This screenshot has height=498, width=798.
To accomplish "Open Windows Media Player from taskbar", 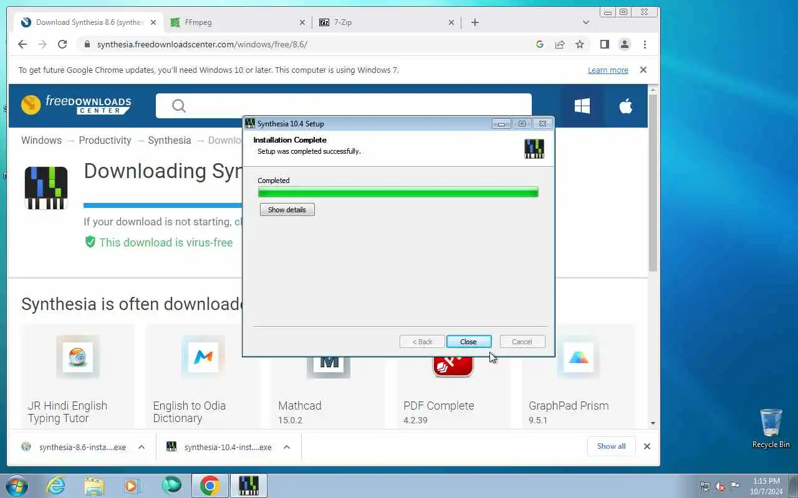I will coord(132,486).
